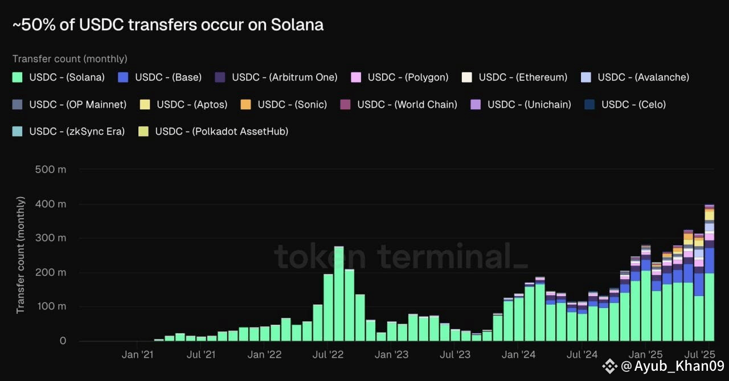Click the USDC Sonic orange legend swatch
Screen dimensions: 729x381
pyautogui.click(x=245, y=104)
